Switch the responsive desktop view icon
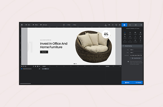Image resolution: width=163 pixels, height=107 pixels. coord(116,25)
